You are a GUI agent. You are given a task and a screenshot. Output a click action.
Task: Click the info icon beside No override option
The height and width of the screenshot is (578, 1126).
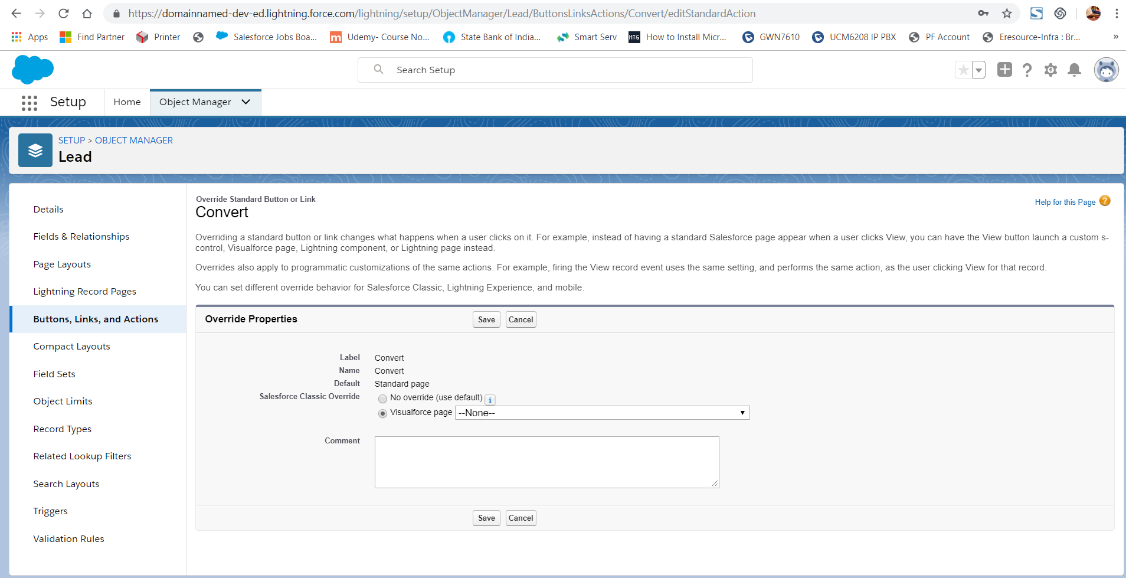point(490,400)
